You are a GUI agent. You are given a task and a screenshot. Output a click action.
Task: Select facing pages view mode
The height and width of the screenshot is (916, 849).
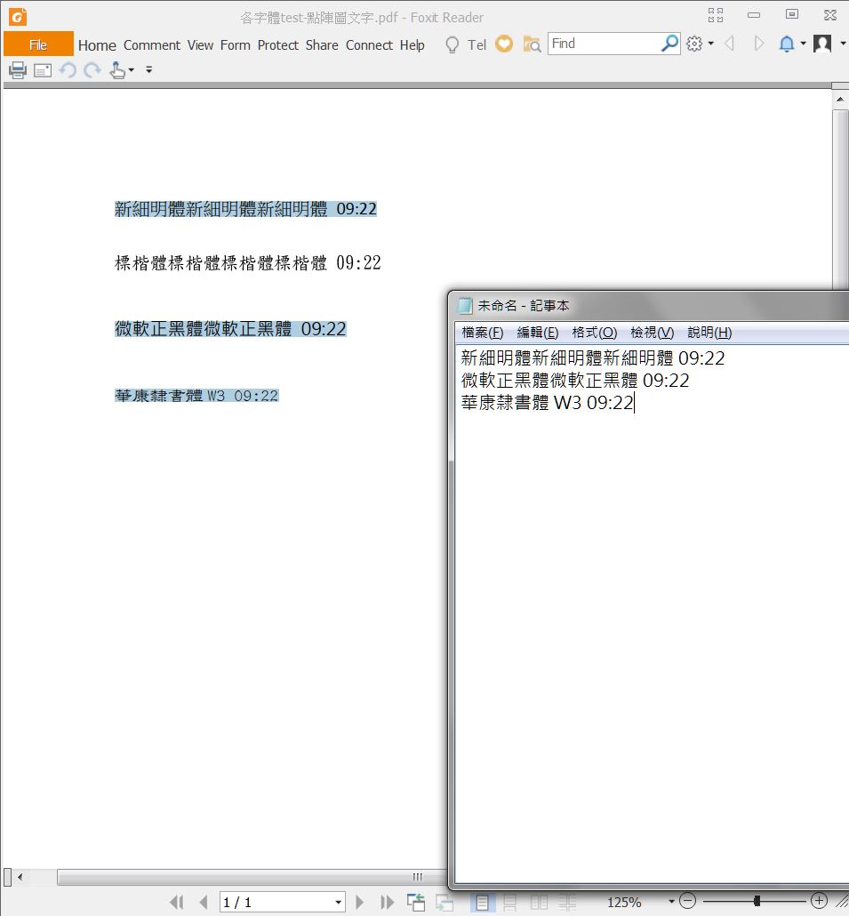[539, 903]
